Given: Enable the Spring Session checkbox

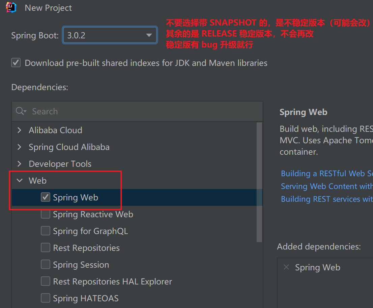Looking at the screenshot, I should (45, 264).
